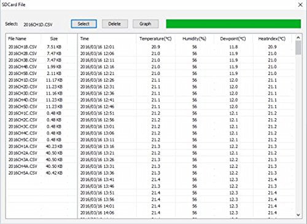This screenshot has width=307, height=224.
Task: Open the Graph view button
Action: click(146, 24)
